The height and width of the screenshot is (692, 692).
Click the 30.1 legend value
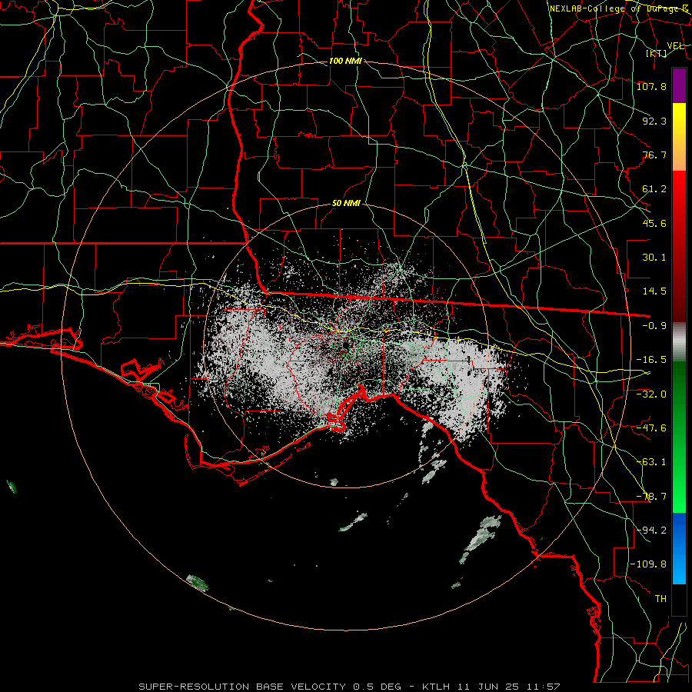coord(654,258)
